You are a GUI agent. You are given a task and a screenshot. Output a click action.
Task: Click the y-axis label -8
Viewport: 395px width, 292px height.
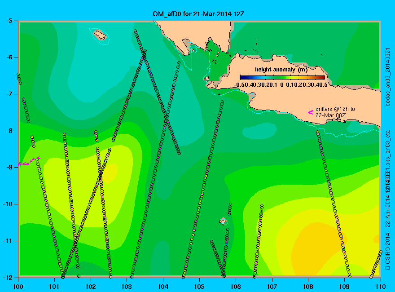[x=9, y=131]
